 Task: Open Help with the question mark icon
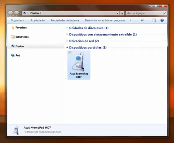click(162, 20)
